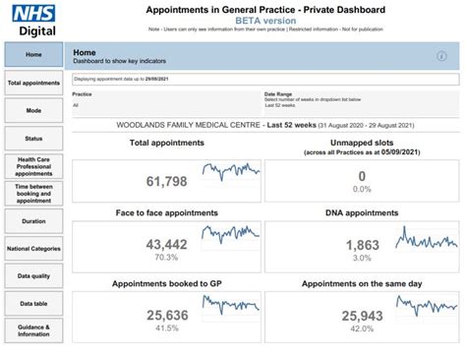Image resolution: width=466 pixels, height=354 pixels.
Task: Click Appointments on the same day sparkline
Action: (x=426, y=306)
